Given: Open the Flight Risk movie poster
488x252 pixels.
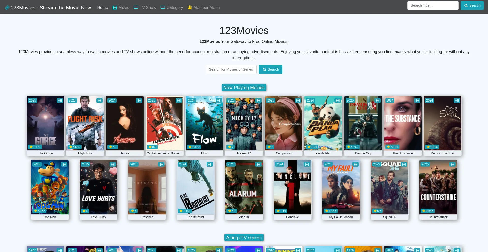Looking at the screenshot, I should (85, 123).
